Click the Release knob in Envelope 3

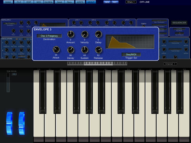coord(98,50)
